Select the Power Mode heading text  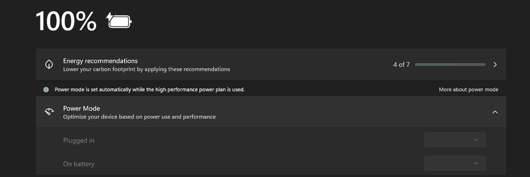82,109
